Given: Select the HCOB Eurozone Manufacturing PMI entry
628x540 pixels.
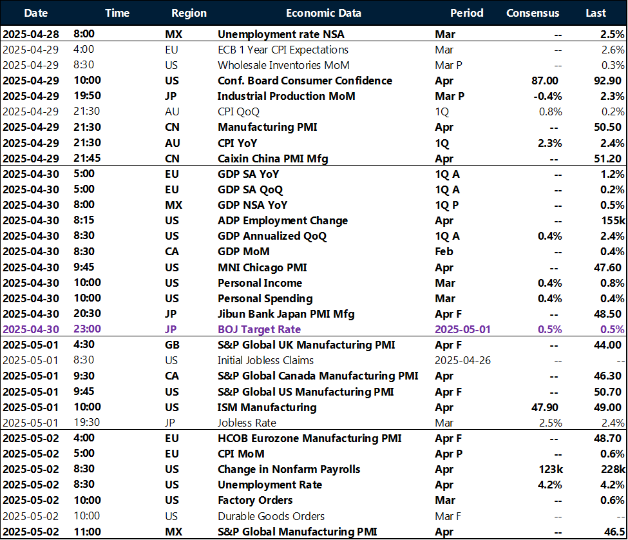Looking at the screenshot, I should 309,438.
